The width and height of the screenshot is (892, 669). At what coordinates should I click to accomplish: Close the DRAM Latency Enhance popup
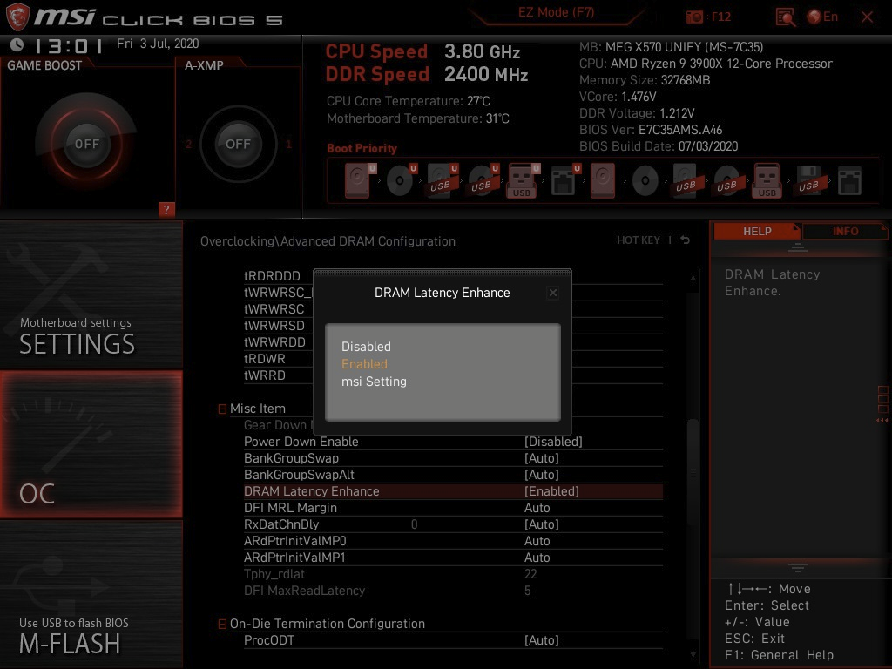[552, 293]
